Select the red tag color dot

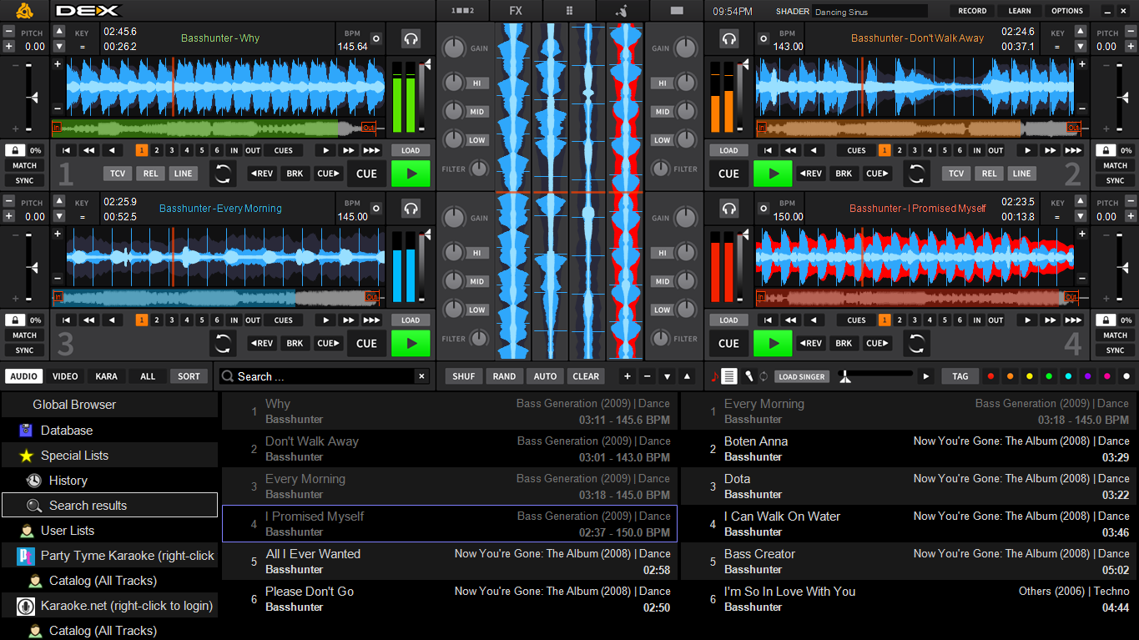point(990,376)
